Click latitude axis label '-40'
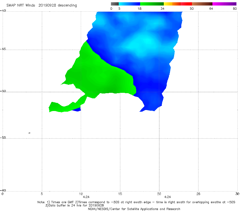The width and height of the screenshot is (240, 211). point(3,11)
